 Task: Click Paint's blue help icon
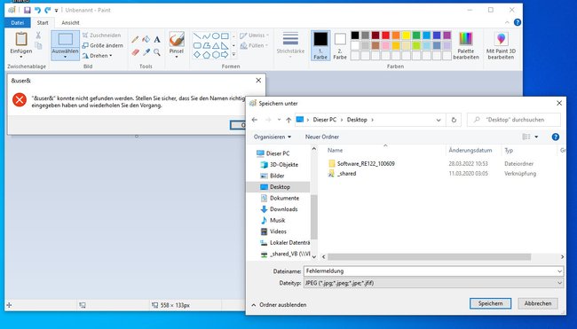click(x=518, y=22)
